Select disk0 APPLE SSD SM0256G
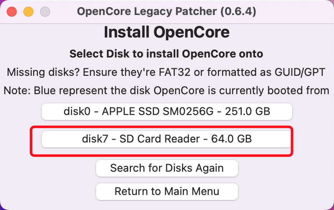The image size is (334, 210). click(167, 111)
